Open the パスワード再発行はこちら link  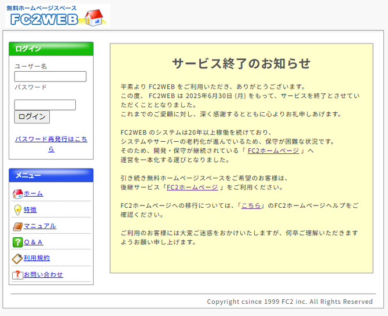coord(51,144)
